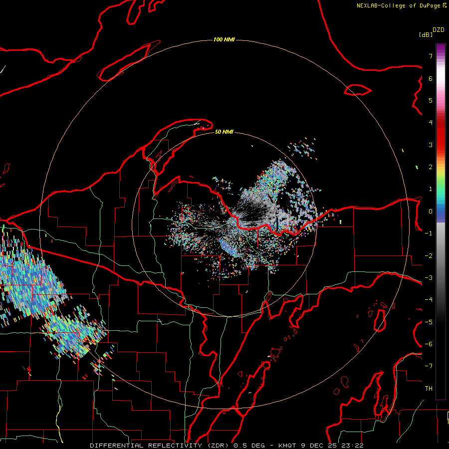Click the "DZD" color scale title

pyautogui.click(x=439, y=30)
